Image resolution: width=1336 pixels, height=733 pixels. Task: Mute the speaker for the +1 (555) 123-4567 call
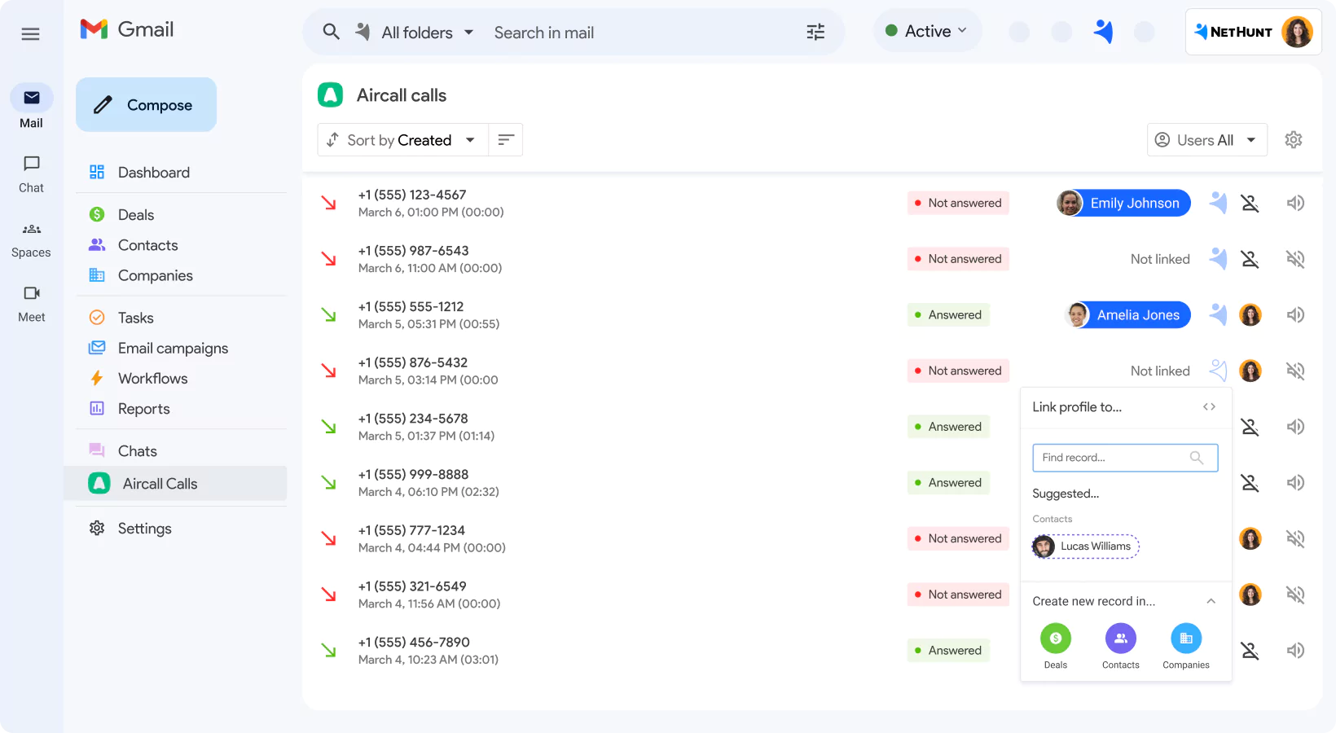point(1295,203)
